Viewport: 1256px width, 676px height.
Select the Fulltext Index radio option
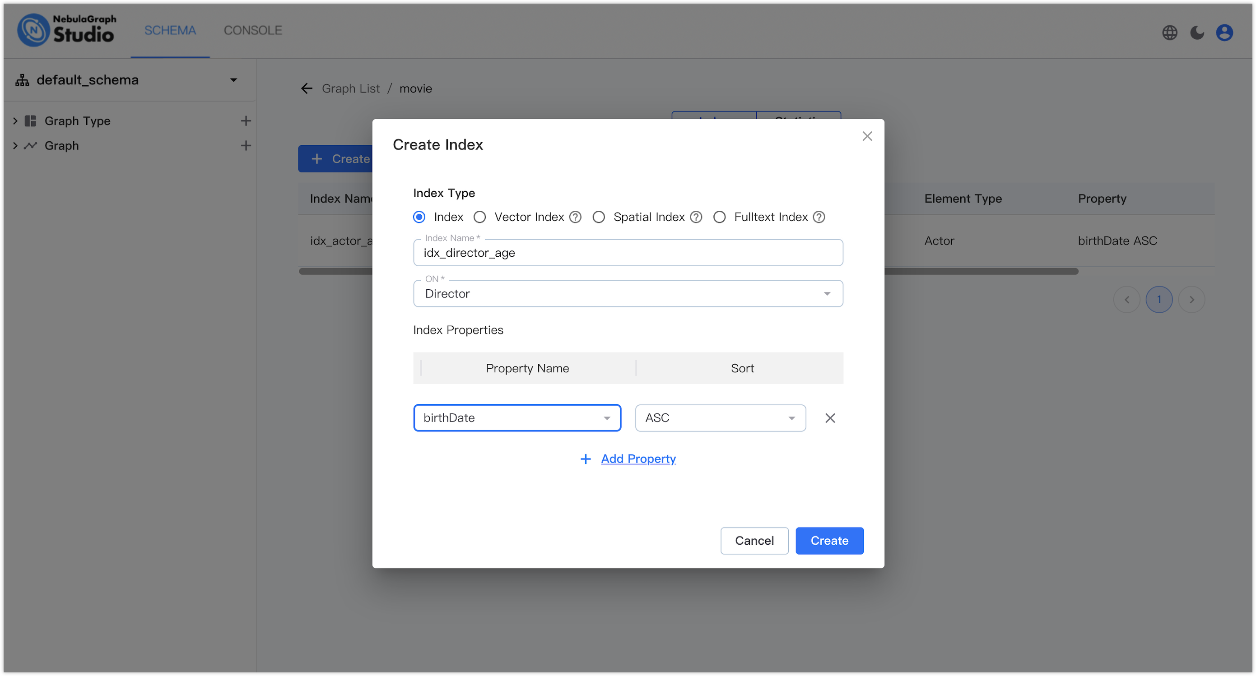(719, 217)
